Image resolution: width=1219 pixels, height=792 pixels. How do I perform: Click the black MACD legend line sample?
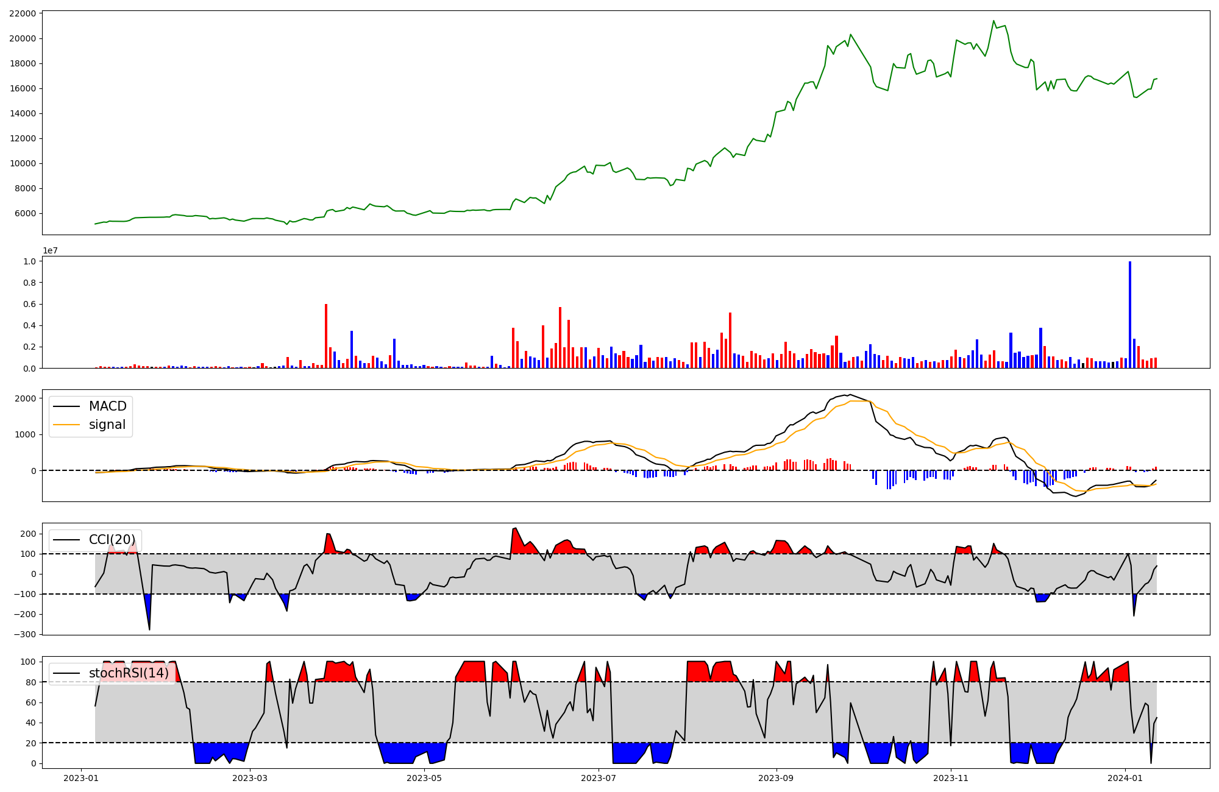click(x=66, y=406)
